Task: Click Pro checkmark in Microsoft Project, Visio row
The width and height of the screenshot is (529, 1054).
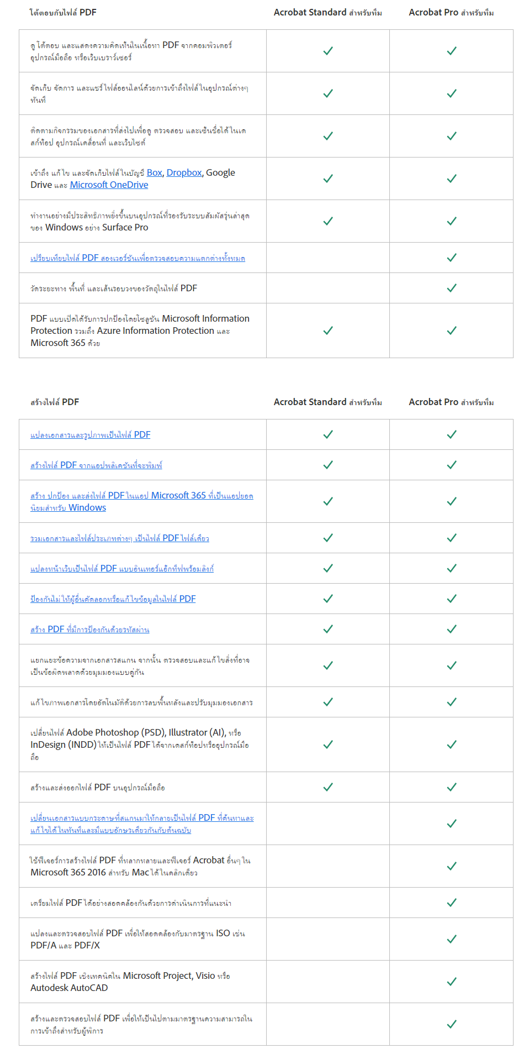Action: (451, 982)
